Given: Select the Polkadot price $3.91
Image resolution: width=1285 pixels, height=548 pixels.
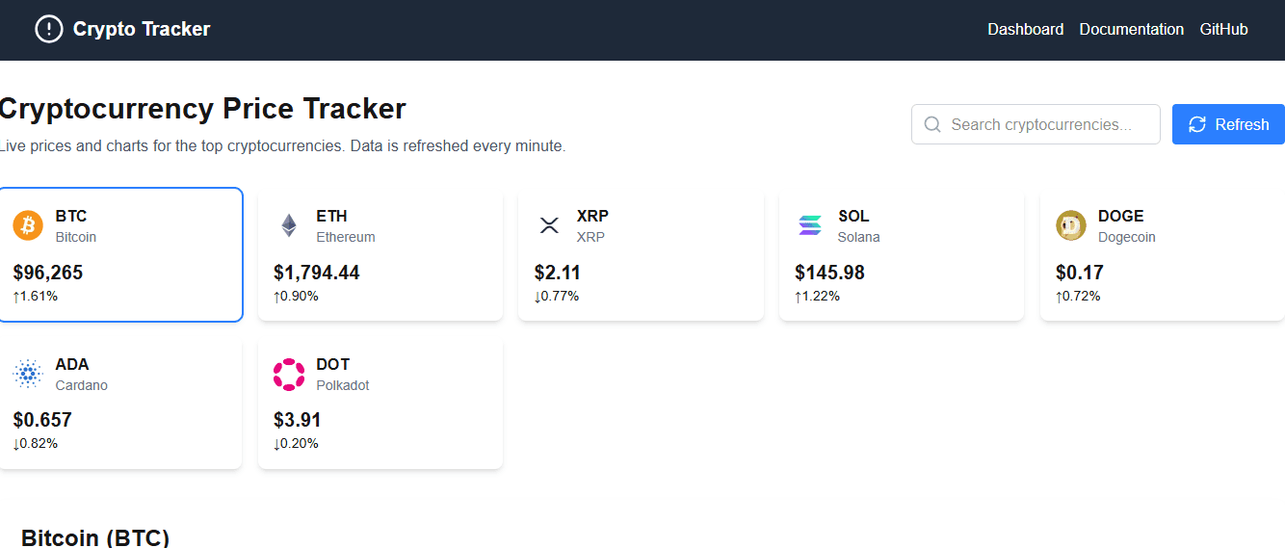Looking at the screenshot, I should click(298, 421).
